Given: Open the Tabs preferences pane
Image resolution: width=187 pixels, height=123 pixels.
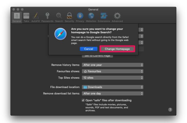Looking at the screenshot, I should pos(26,17).
